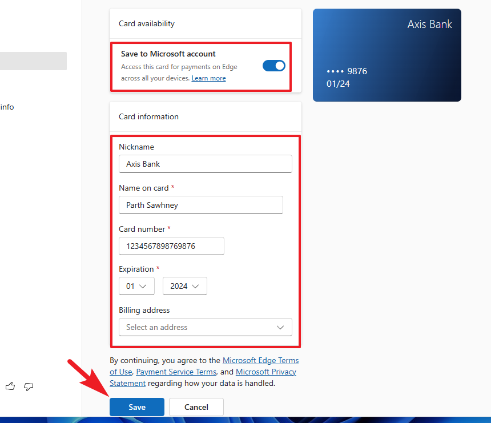Toggle Save to Microsoft account switch
The height and width of the screenshot is (423, 491).
[273, 66]
